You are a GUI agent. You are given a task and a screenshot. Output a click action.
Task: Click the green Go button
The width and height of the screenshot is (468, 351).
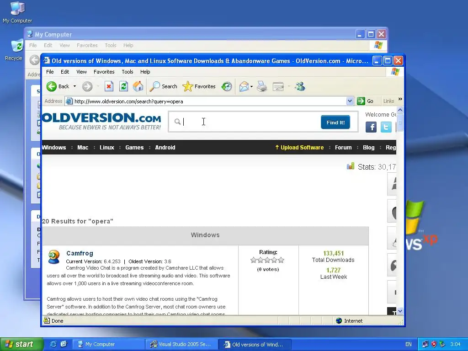click(365, 101)
